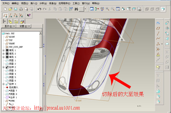Open the 显示 dropdown in model tree
The height and width of the screenshot is (113, 171).
point(9,26)
